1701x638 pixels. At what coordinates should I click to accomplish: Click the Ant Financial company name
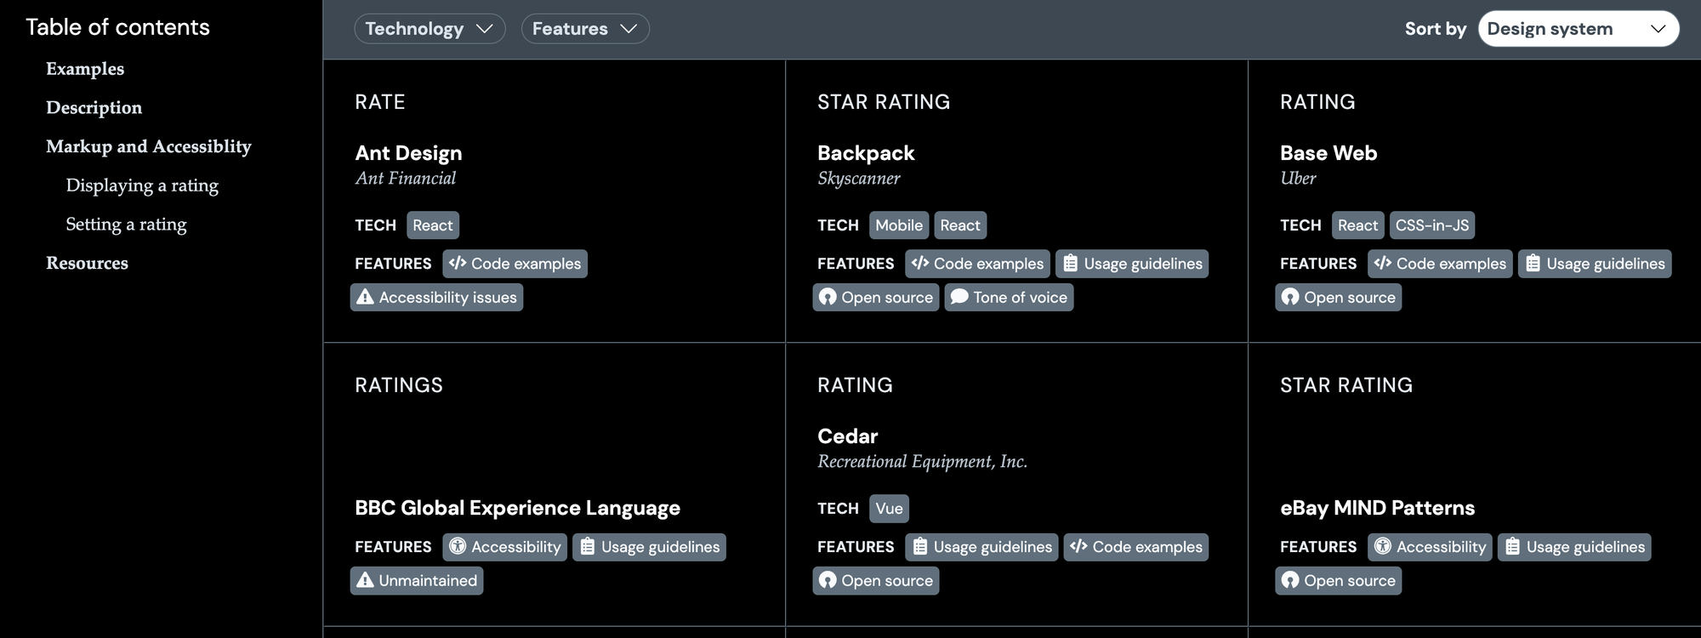(406, 179)
